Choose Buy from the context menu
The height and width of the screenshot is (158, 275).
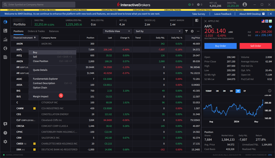click(x=52, y=52)
